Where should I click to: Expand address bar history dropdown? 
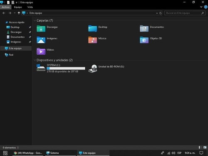(x=157, y=13)
